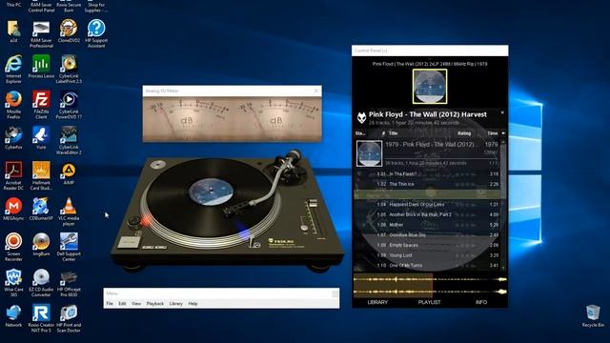The height and width of the screenshot is (343, 610).
Task: Open FileZilla Client icon
Action: pyautogui.click(x=41, y=105)
